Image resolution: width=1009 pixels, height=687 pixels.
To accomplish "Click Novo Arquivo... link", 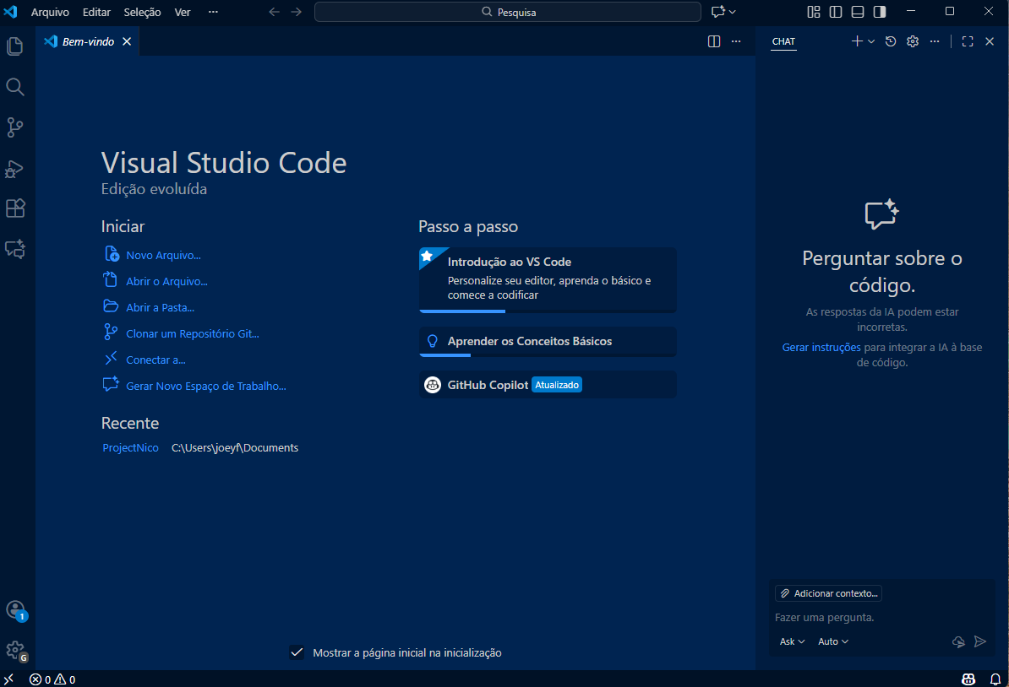I will coord(163,255).
